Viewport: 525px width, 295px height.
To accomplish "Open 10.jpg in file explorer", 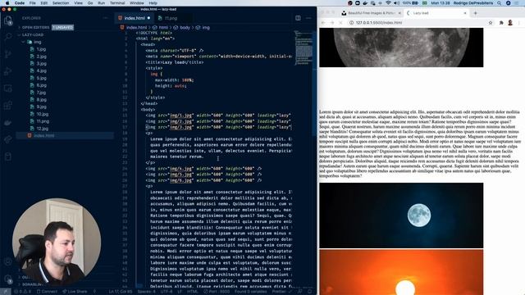I will point(42,114).
